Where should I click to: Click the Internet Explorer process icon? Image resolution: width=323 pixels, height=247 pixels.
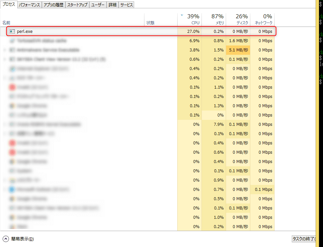(12, 69)
